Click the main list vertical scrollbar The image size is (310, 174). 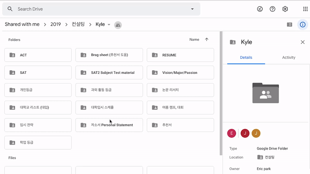click(x=221, y=93)
